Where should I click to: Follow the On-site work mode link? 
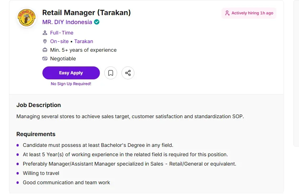pos(59,41)
